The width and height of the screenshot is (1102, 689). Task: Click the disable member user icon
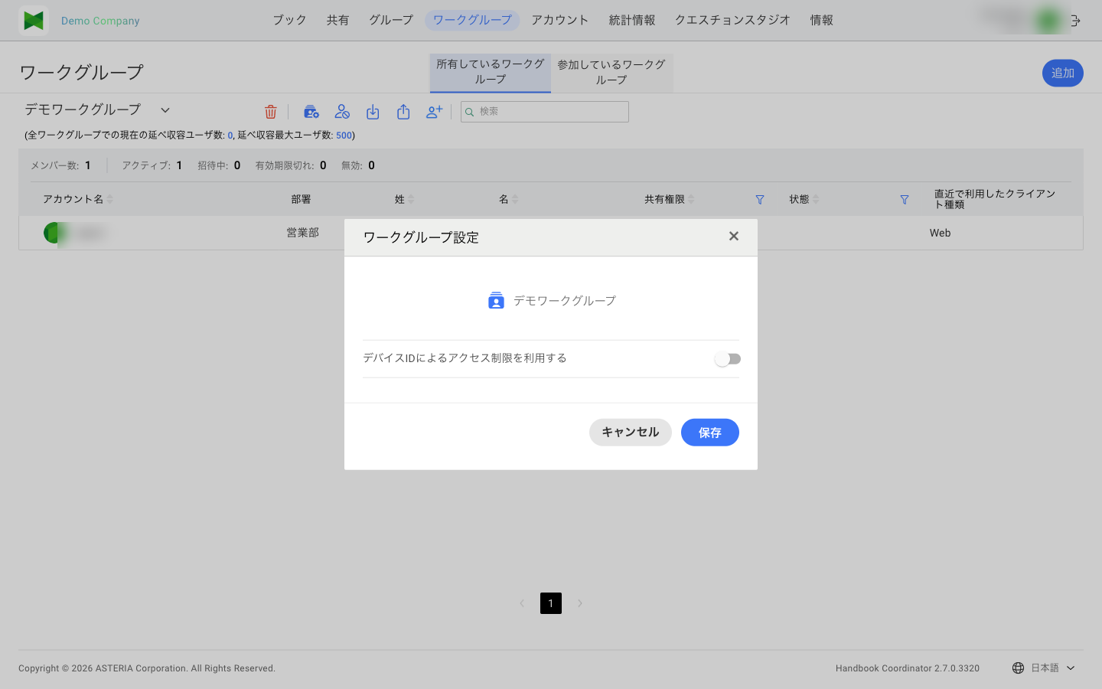pyautogui.click(x=342, y=112)
